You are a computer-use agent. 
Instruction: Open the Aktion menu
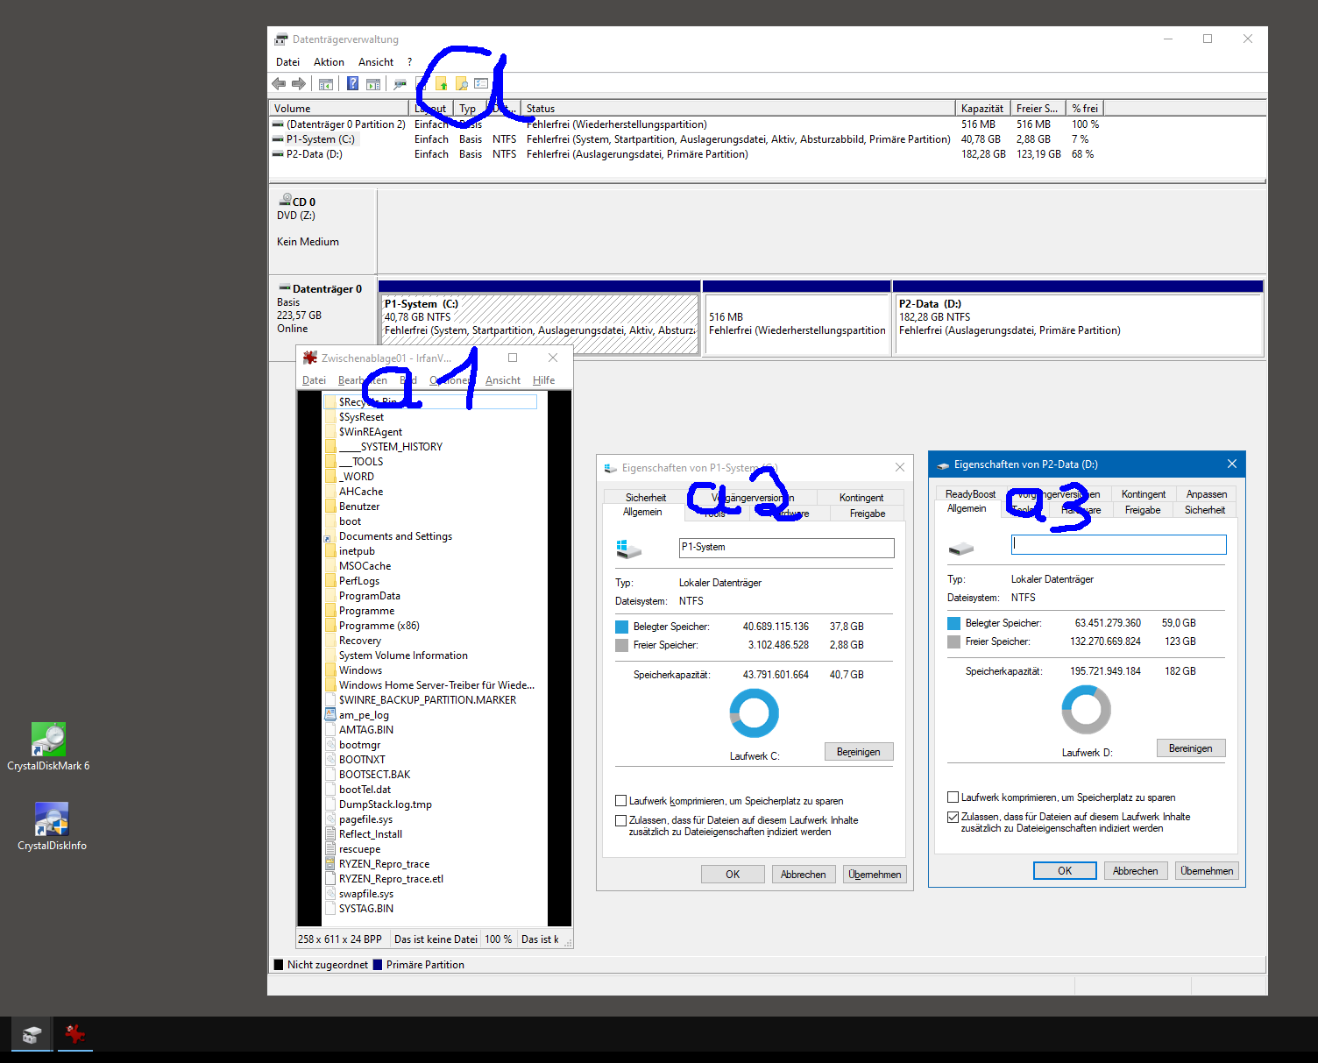tap(329, 62)
